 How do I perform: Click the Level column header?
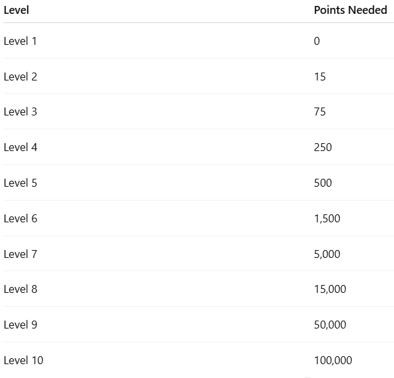pyautogui.click(x=16, y=11)
